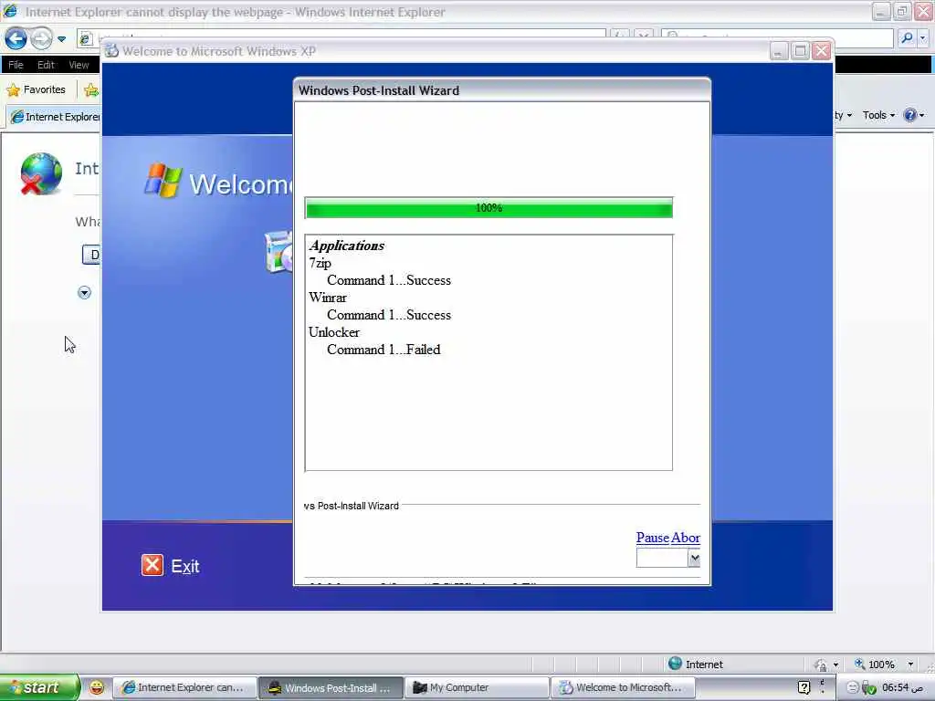Click the Internet Explorer page icon in address bar
This screenshot has width=935, height=701.
tap(85, 39)
